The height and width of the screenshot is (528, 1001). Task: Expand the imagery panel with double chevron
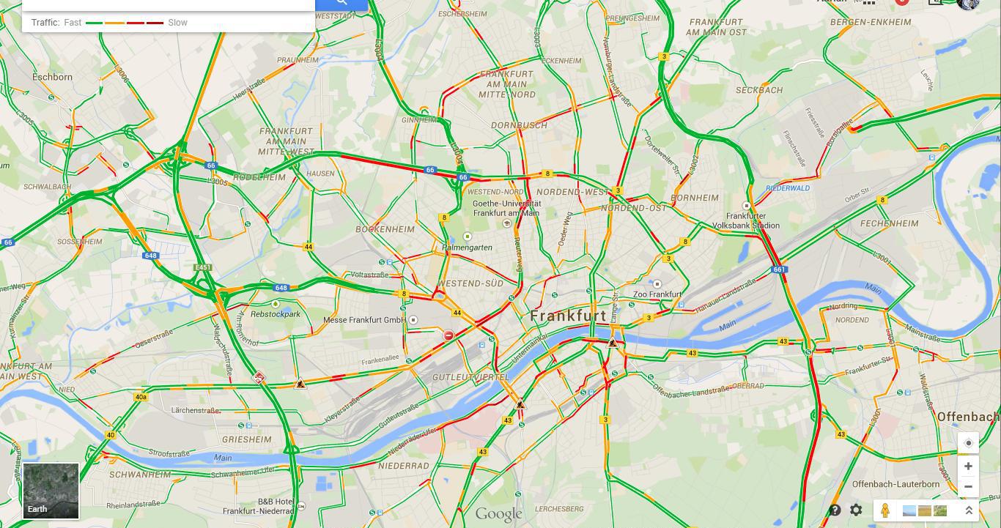[969, 510]
